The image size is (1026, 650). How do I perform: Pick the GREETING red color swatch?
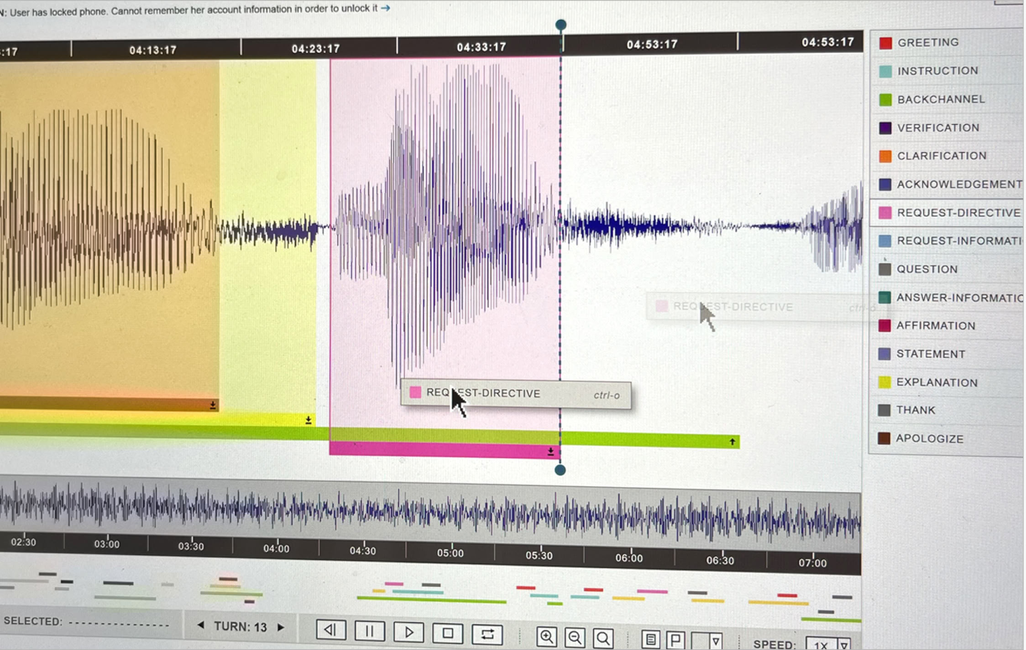click(885, 43)
